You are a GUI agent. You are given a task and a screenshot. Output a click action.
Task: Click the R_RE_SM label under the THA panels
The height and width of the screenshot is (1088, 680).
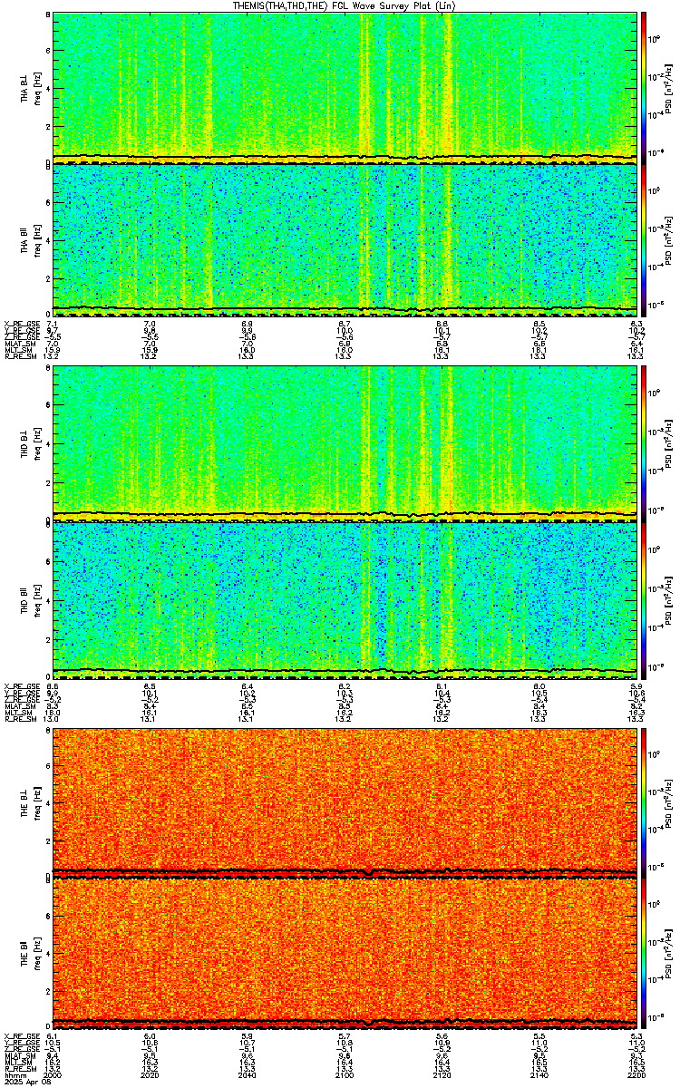pos(19,356)
